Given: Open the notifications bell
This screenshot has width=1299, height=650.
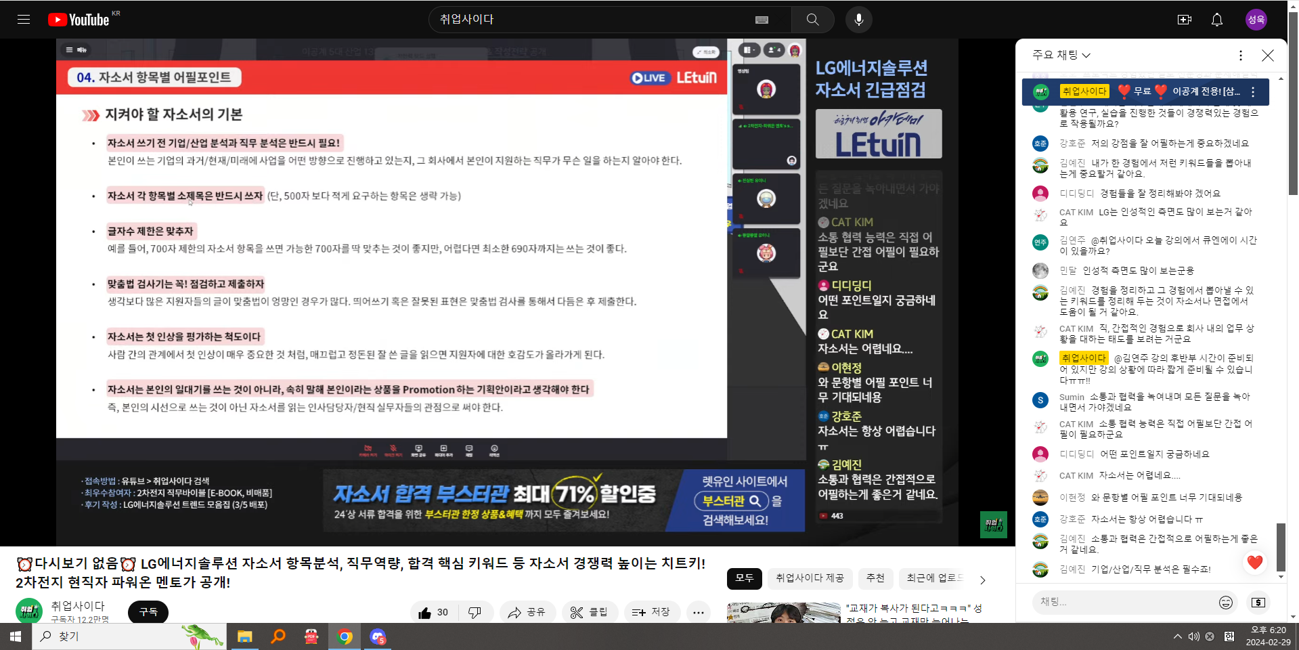Looking at the screenshot, I should (1216, 20).
